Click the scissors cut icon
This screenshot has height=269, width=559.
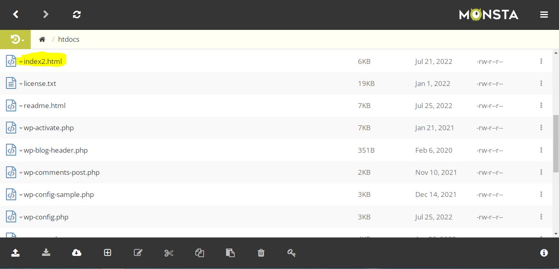(169, 253)
